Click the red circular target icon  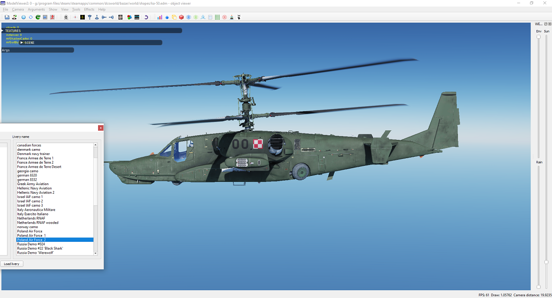[x=225, y=17]
